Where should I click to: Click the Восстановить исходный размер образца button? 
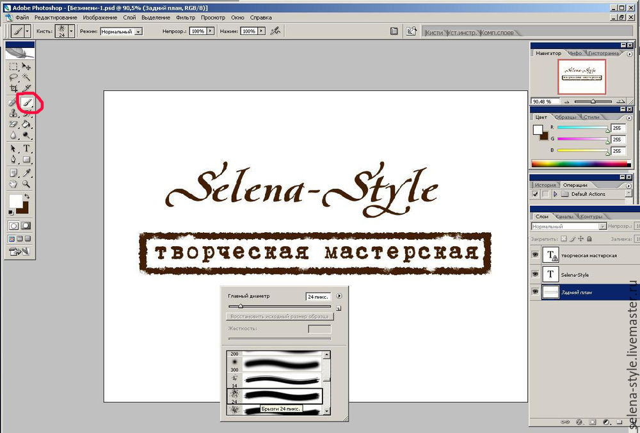(280, 317)
